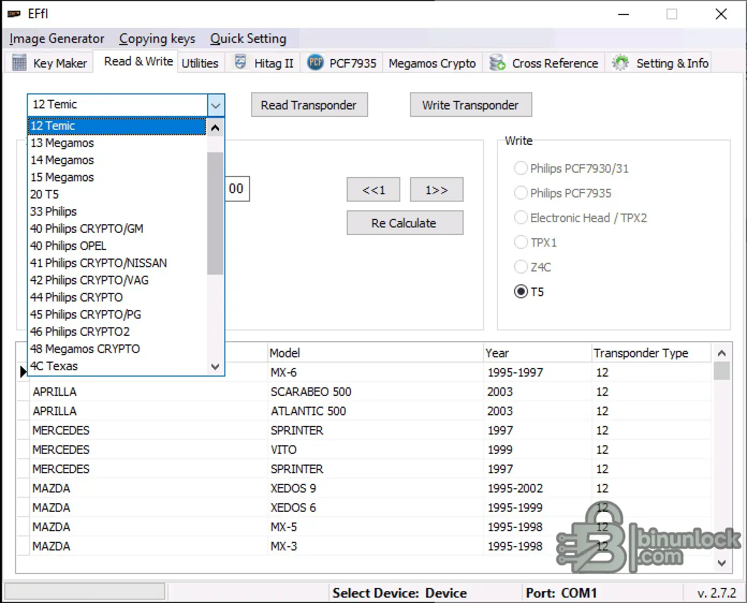Click the Key Maker calculator icon

[19, 63]
